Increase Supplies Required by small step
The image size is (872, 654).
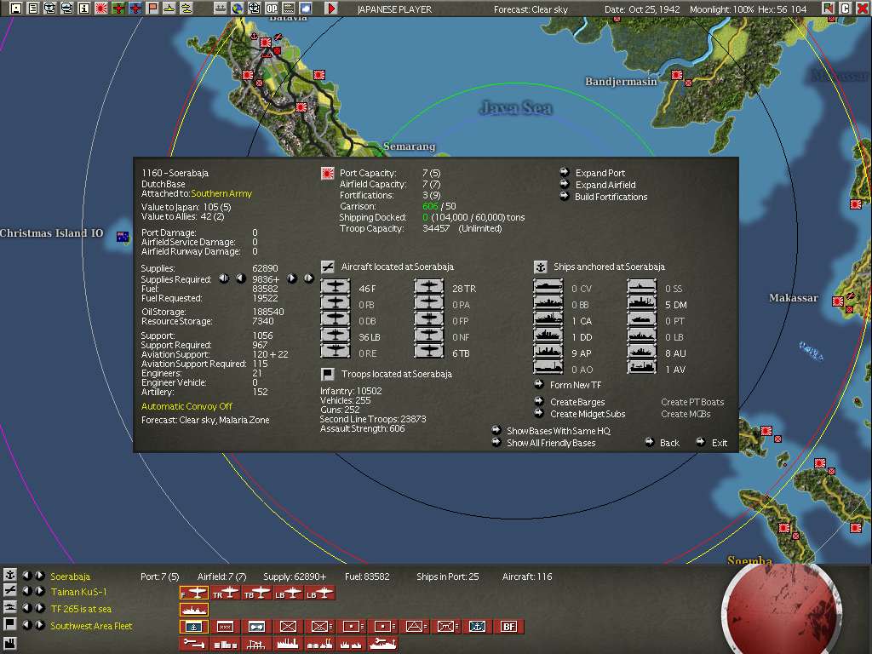(x=292, y=278)
